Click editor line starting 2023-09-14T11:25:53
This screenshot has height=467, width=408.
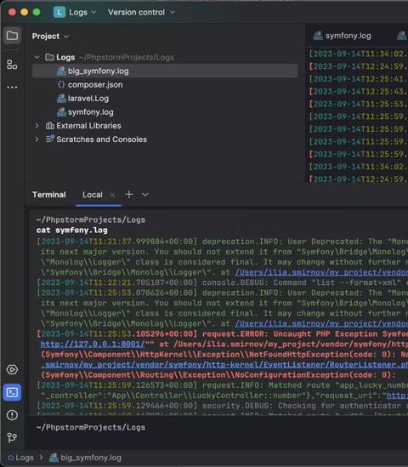pyautogui.click(x=359, y=104)
